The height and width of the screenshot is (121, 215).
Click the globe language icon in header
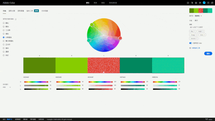[x=196, y=3]
